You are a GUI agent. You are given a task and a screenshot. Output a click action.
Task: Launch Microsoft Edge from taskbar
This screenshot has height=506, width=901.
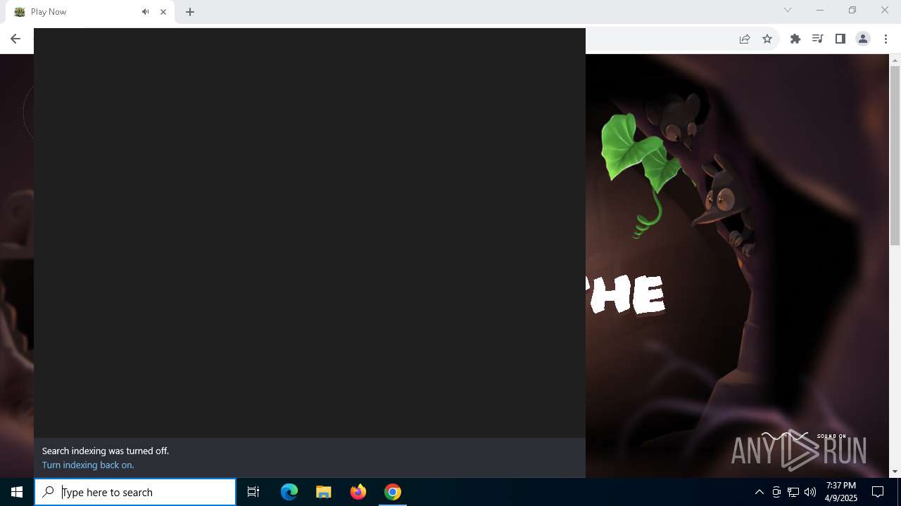coord(289,492)
